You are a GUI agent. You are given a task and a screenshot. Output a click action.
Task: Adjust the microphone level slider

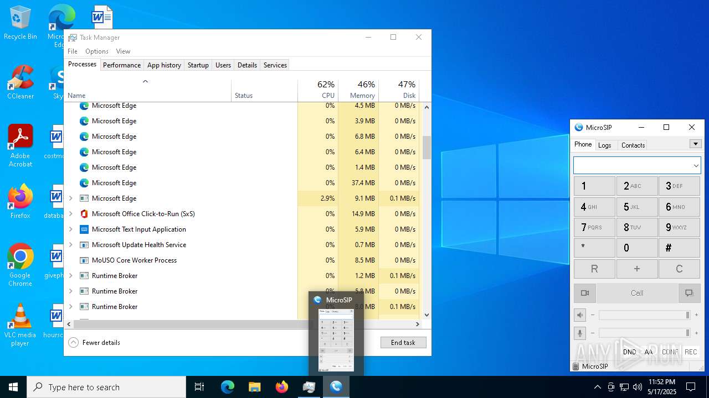point(644,333)
